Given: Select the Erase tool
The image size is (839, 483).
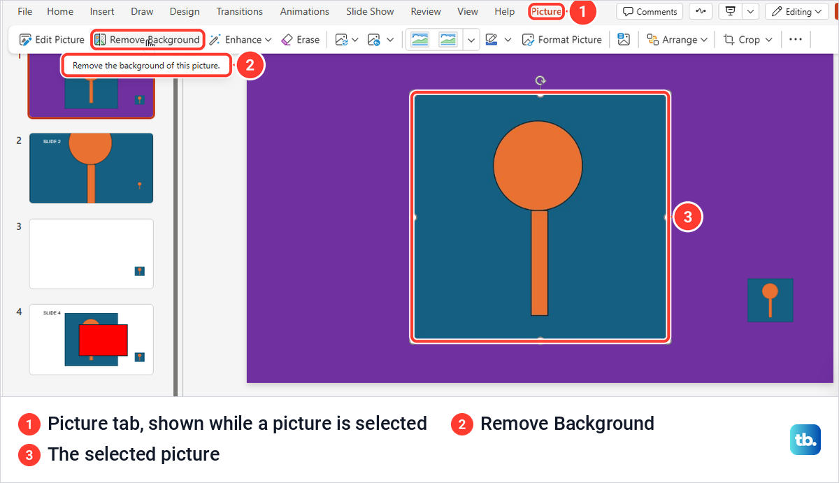Looking at the screenshot, I should [x=300, y=40].
